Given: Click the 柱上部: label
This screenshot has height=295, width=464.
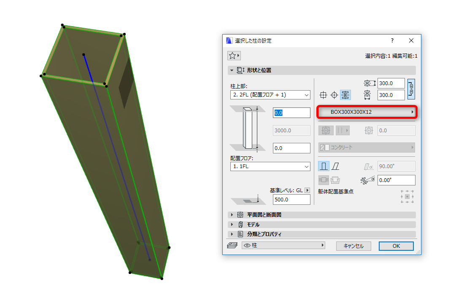Looking at the screenshot, I should point(239,86).
